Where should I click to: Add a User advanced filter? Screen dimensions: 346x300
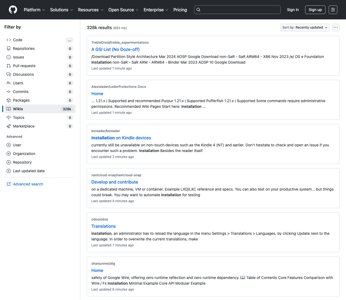coord(40,145)
